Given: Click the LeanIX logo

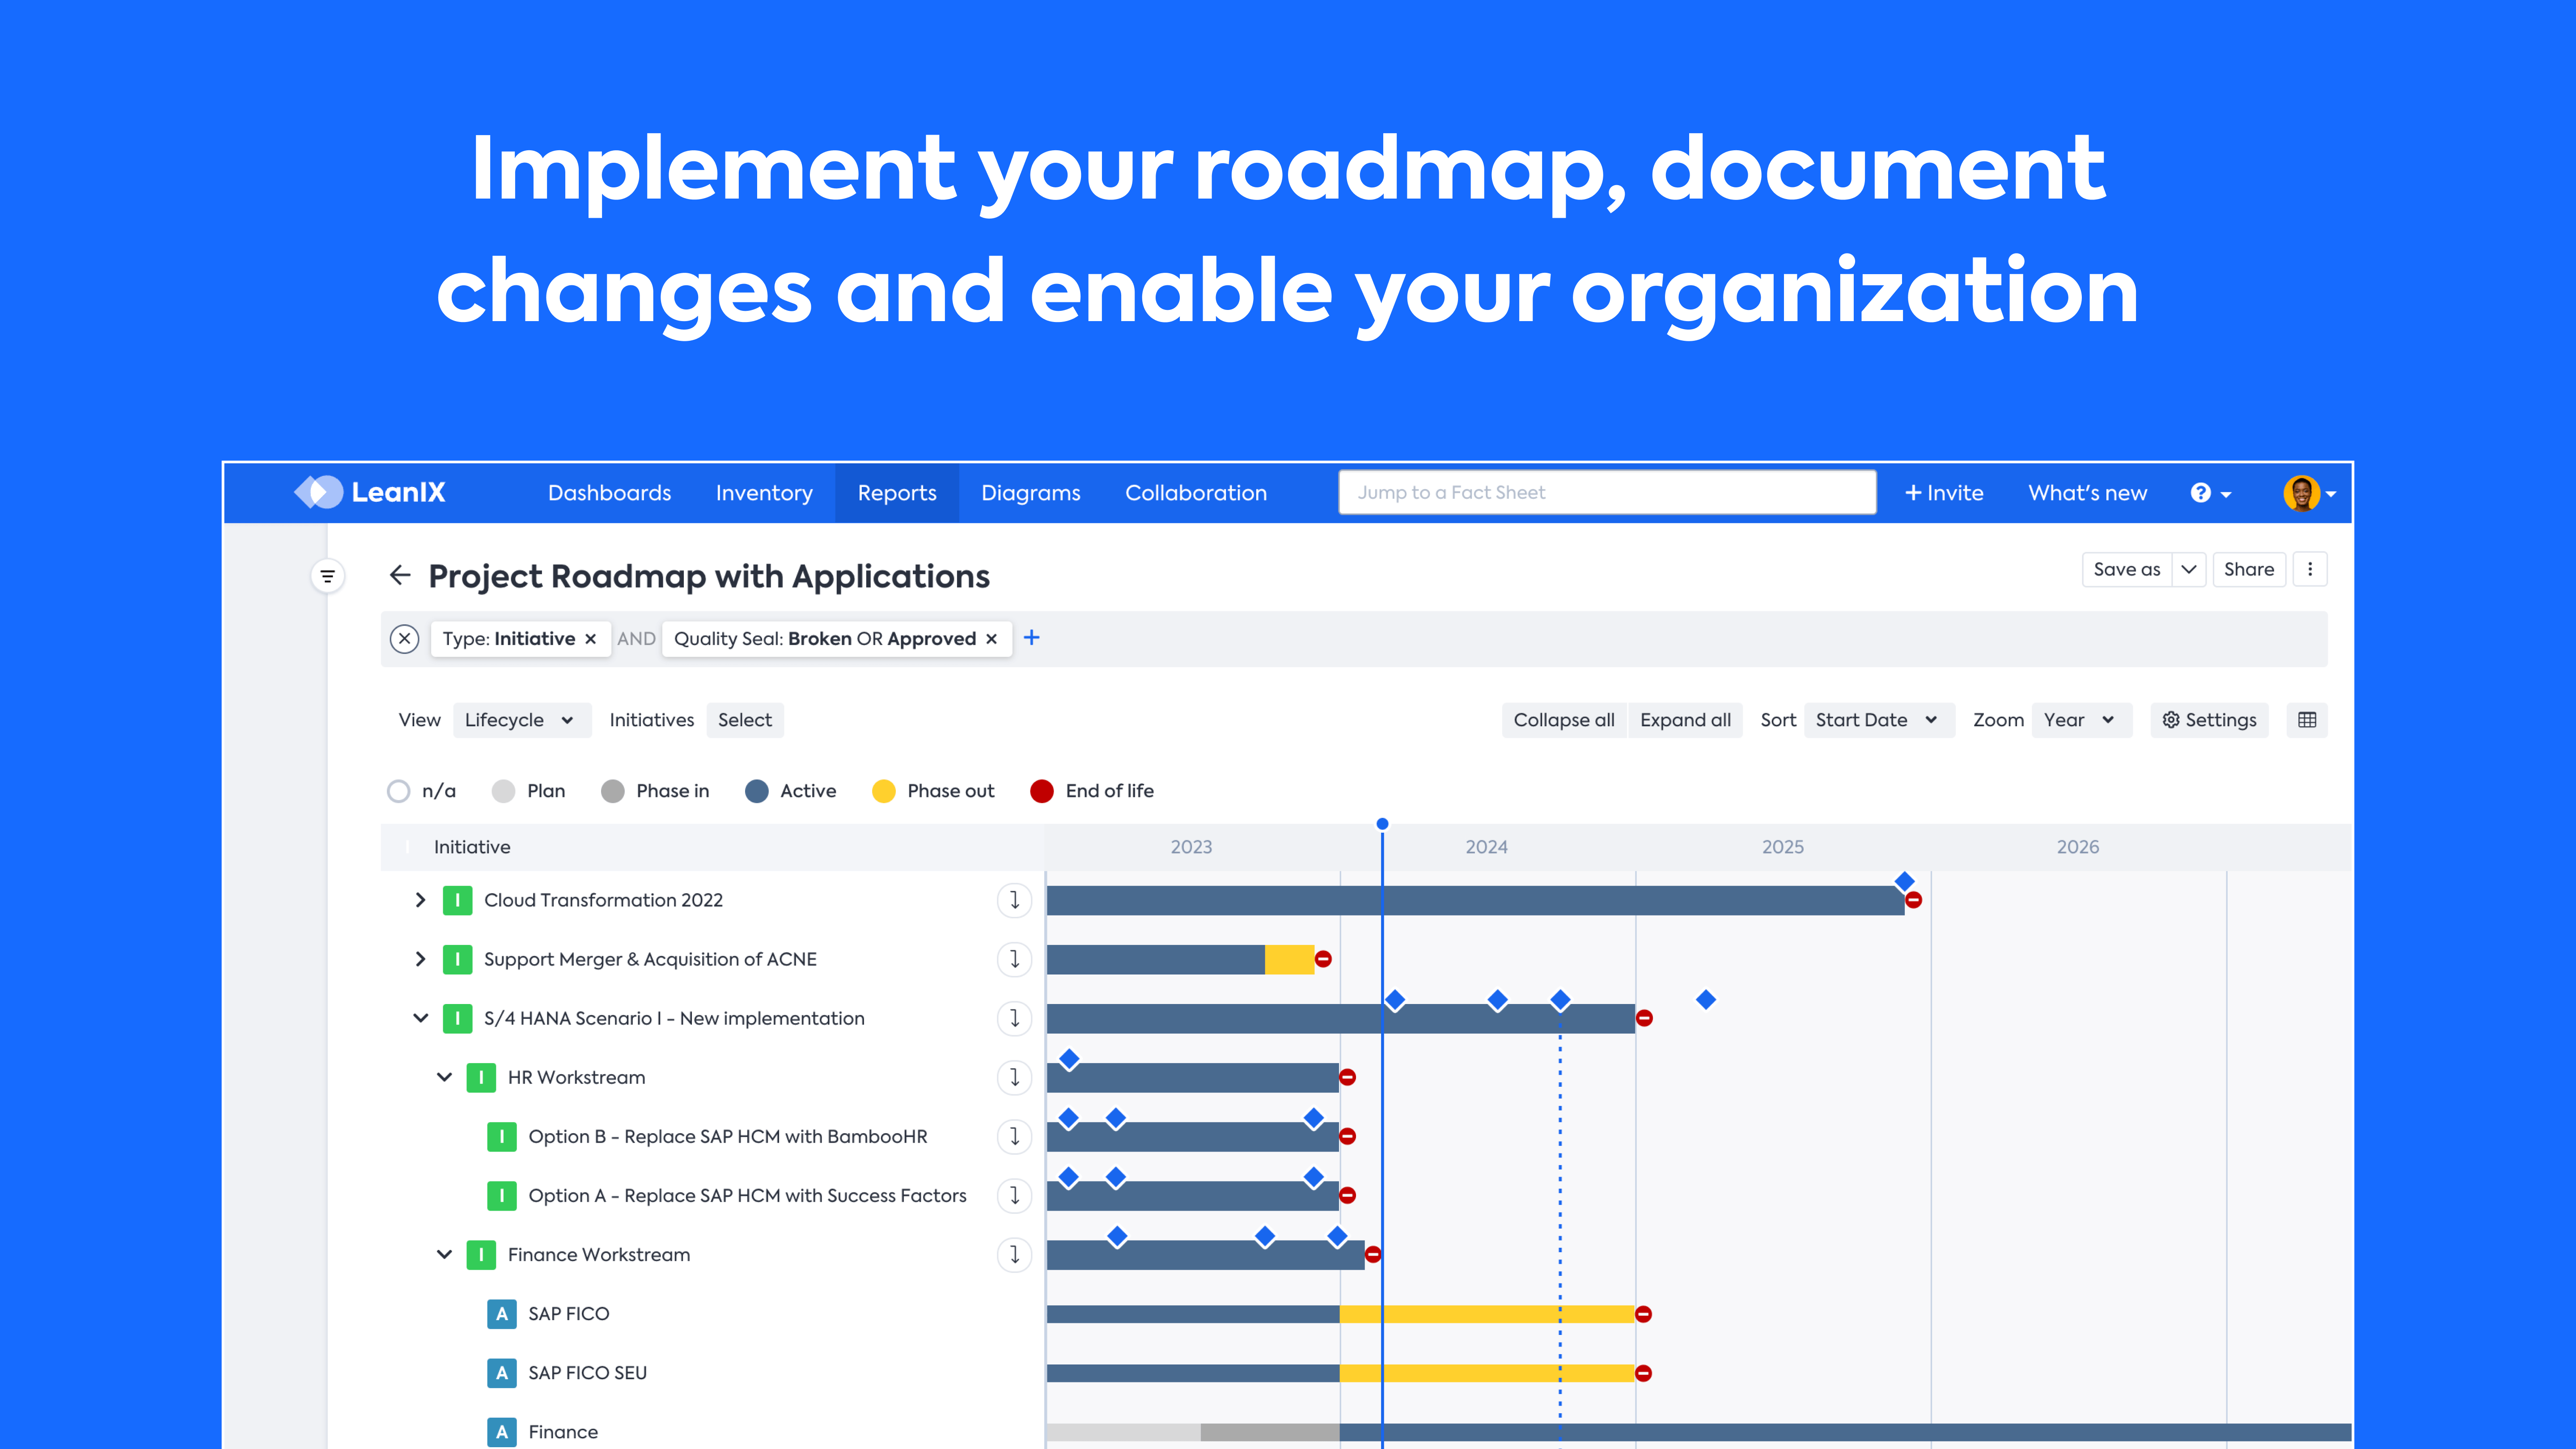Looking at the screenshot, I should 371,492.
